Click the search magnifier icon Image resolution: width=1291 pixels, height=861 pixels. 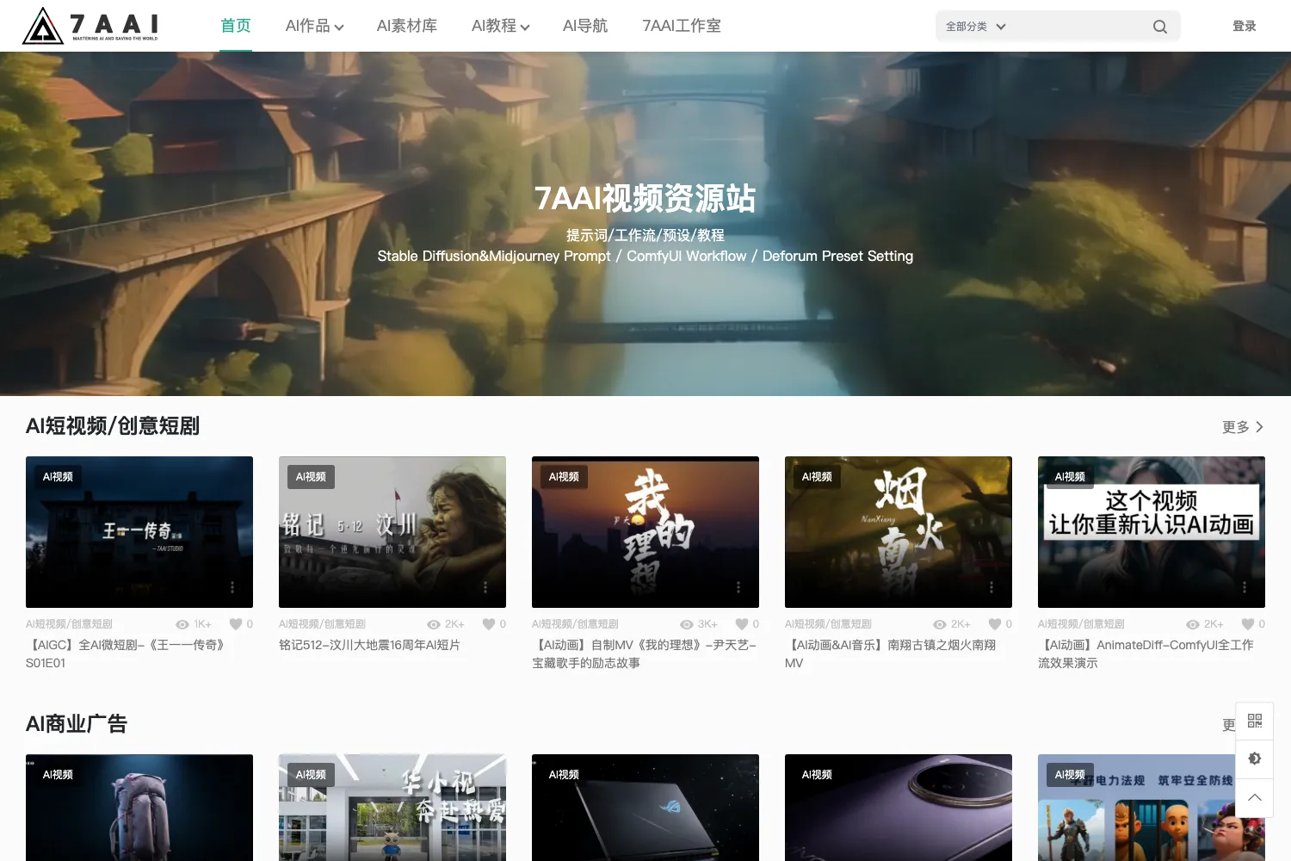1159,27
